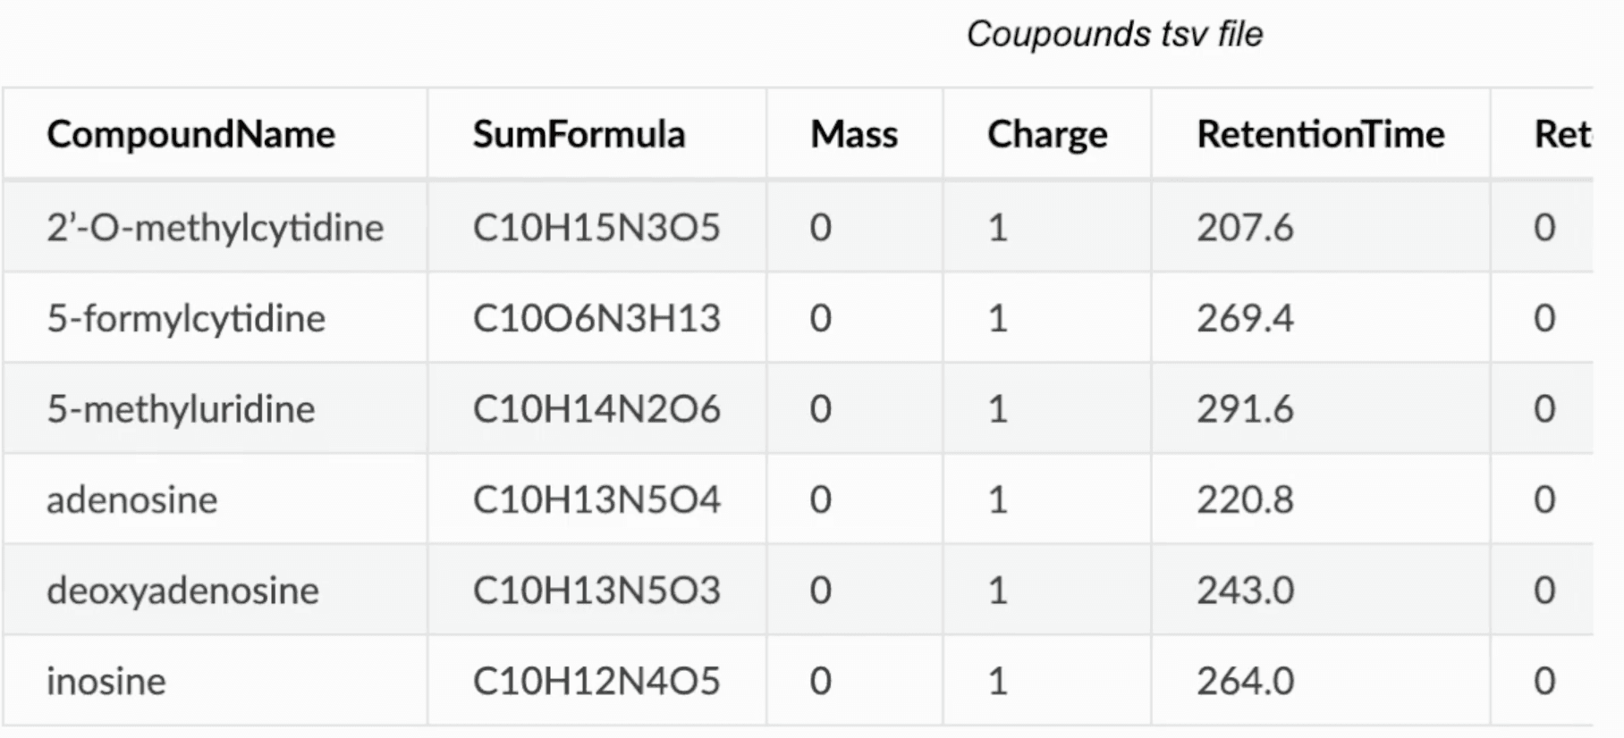The width and height of the screenshot is (1624, 738).
Task: Click the CompoundName column header
Action: [x=190, y=134]
